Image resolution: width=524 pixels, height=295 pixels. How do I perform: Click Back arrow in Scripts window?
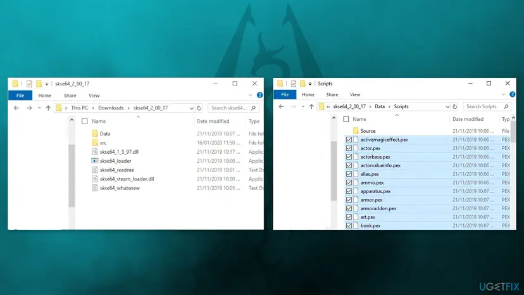(282, 107)
